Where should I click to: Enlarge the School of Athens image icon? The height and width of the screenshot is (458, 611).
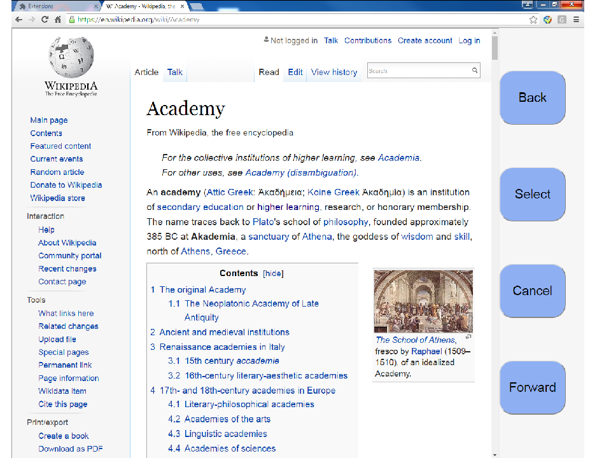468,337
